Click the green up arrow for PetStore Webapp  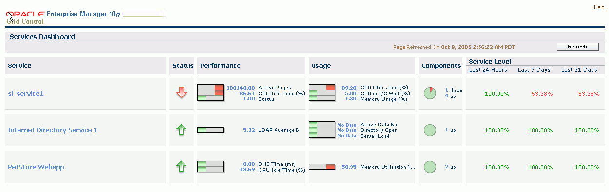coord(182,167)
